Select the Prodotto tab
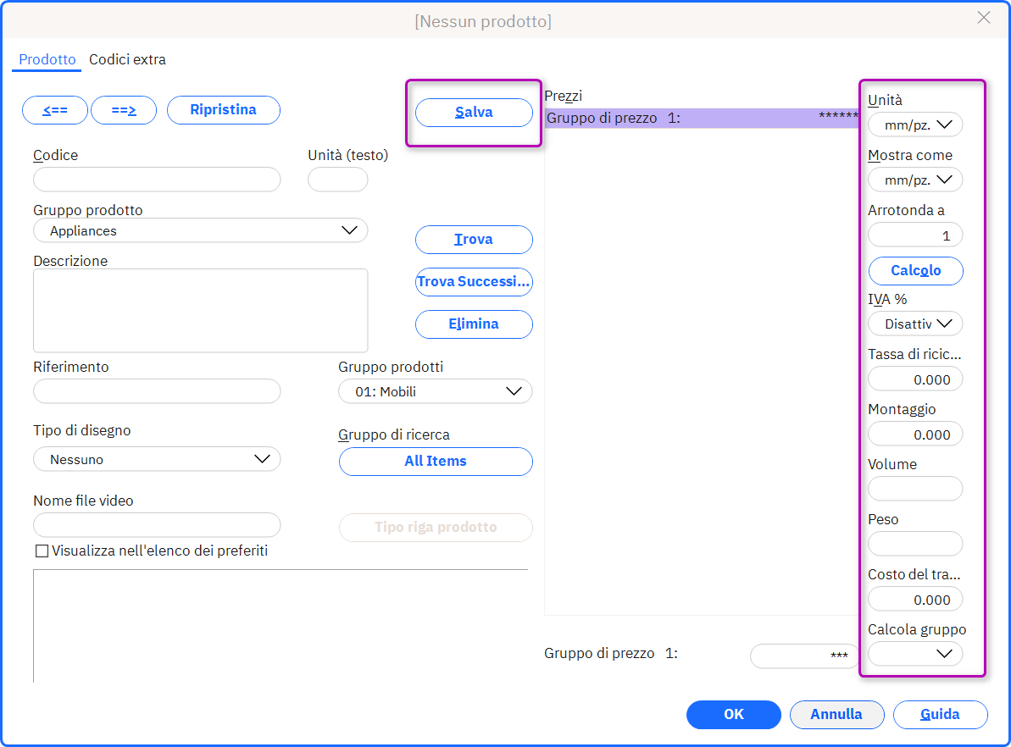 pyautogui.click(x=47, y=59)
